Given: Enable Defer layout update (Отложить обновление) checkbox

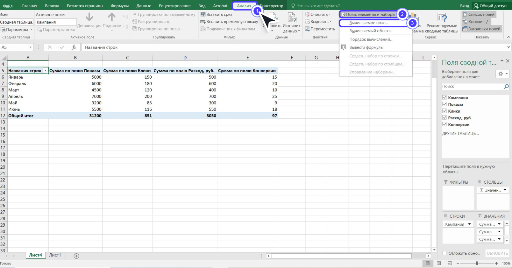Looking at the screenshot, I should coord(445,253).
